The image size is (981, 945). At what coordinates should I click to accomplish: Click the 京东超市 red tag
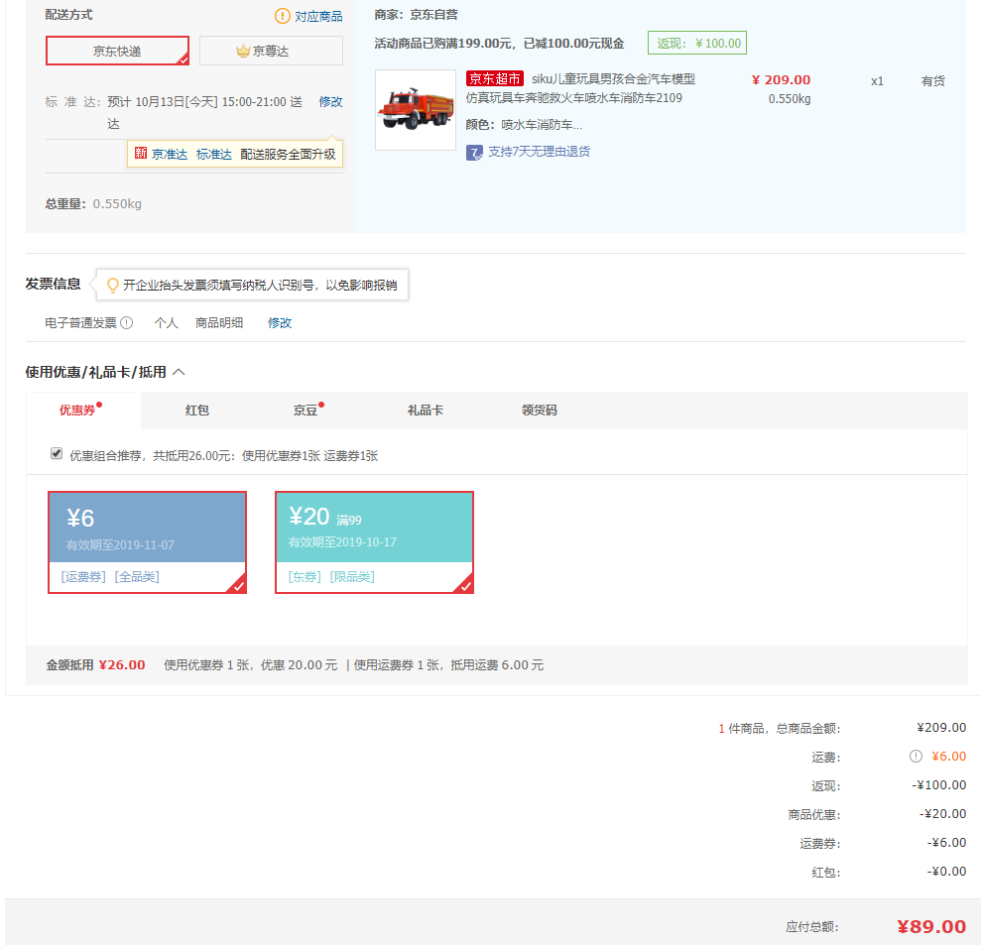pos(494,78)
